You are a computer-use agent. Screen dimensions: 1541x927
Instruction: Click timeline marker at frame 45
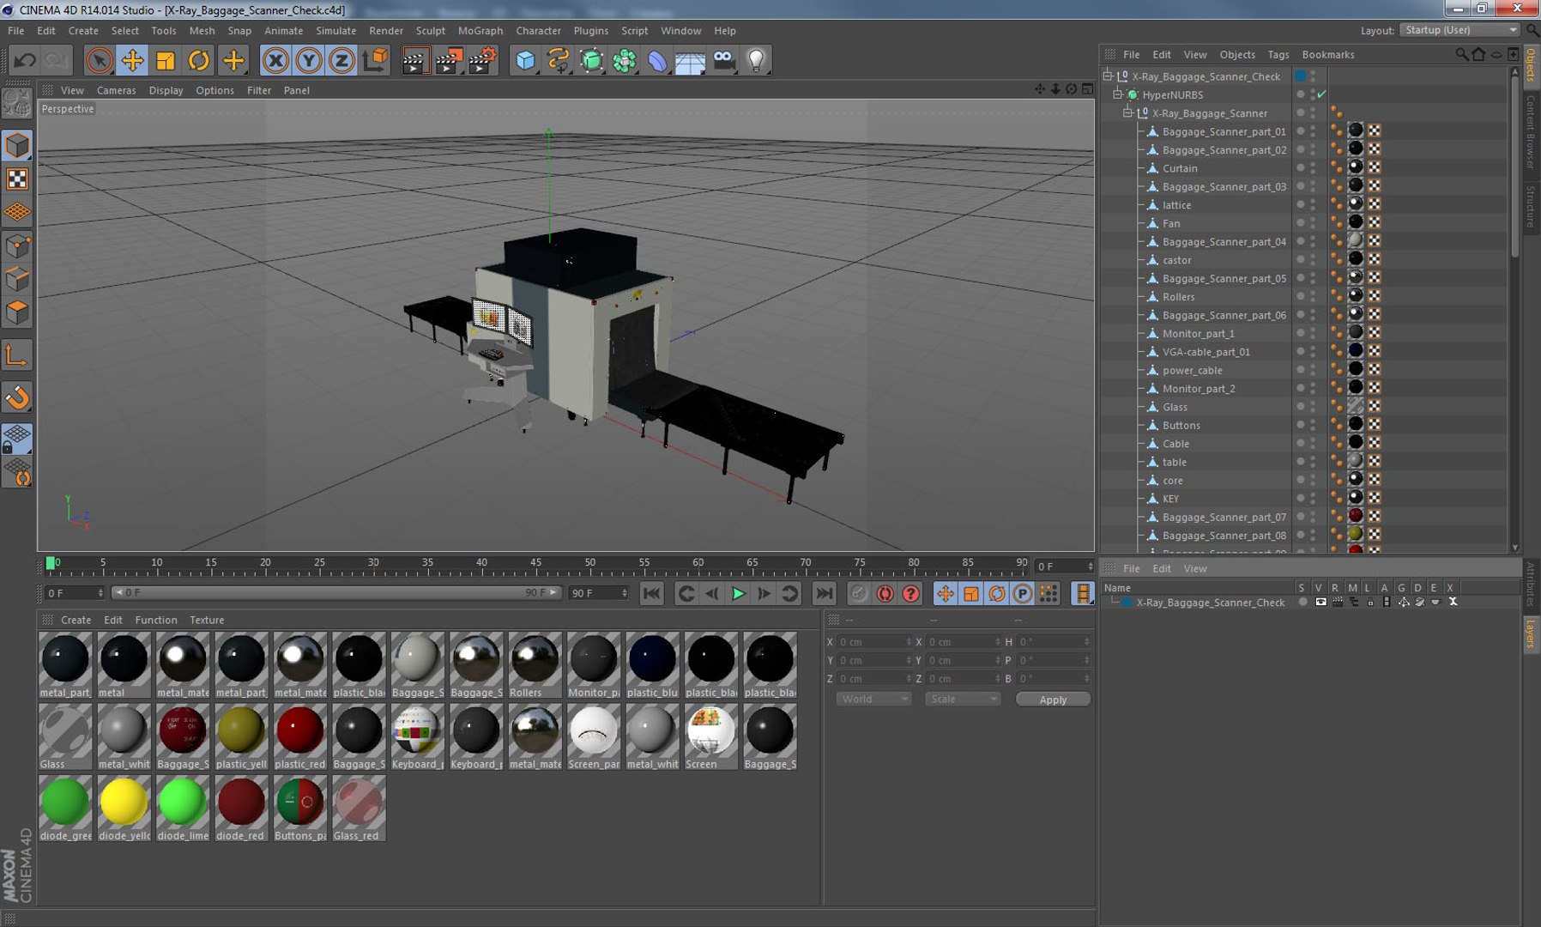[535, 563]
